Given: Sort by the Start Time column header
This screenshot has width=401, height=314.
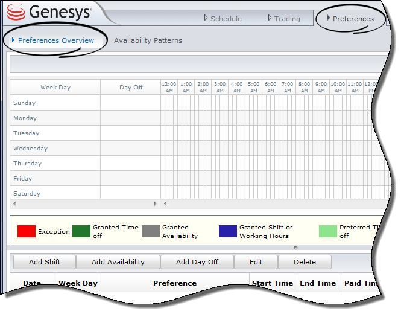Looking at the screenshot, I should pyautogui.click(x=272, y=283).
